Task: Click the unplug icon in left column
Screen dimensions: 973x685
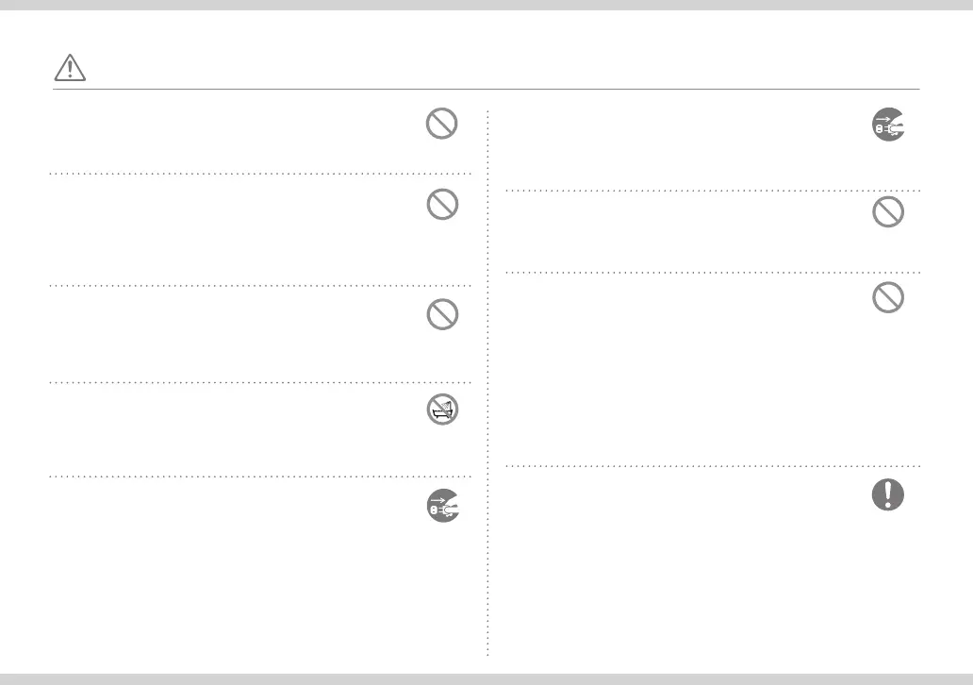Action: [442, 507]
